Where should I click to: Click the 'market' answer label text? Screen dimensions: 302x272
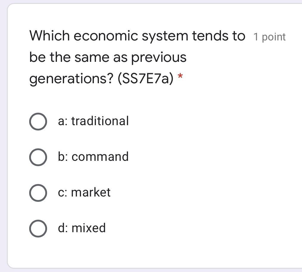point(91,192)
